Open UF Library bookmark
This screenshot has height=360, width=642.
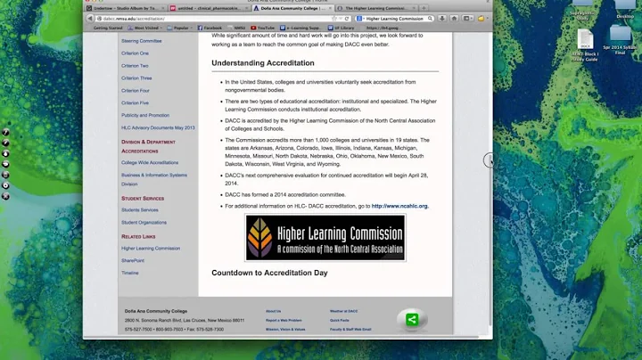(x=341, y=28)
